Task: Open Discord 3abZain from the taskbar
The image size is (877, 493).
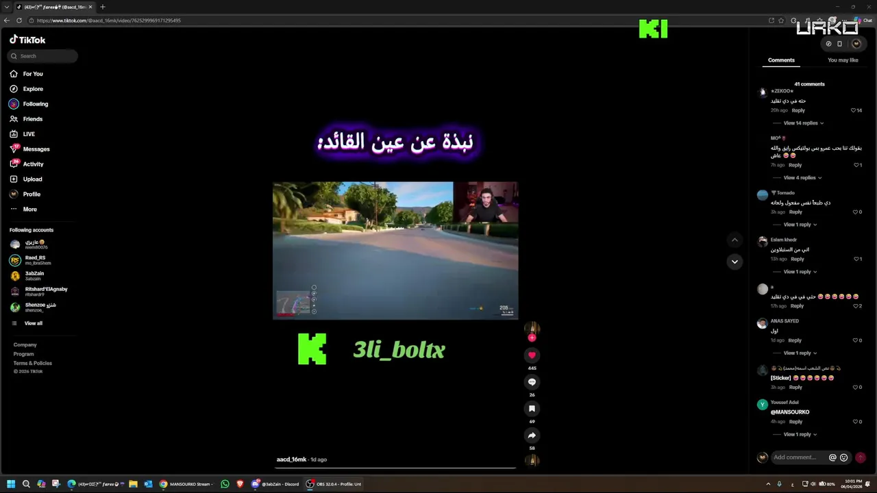Action: pos(275,484)
